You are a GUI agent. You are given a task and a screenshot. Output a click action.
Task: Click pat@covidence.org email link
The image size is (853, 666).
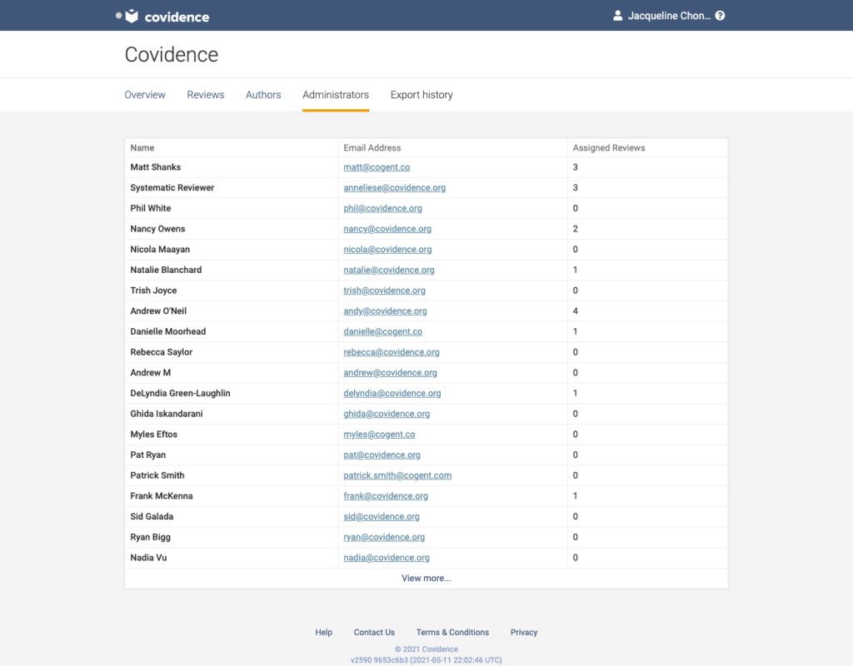(382, 455)
